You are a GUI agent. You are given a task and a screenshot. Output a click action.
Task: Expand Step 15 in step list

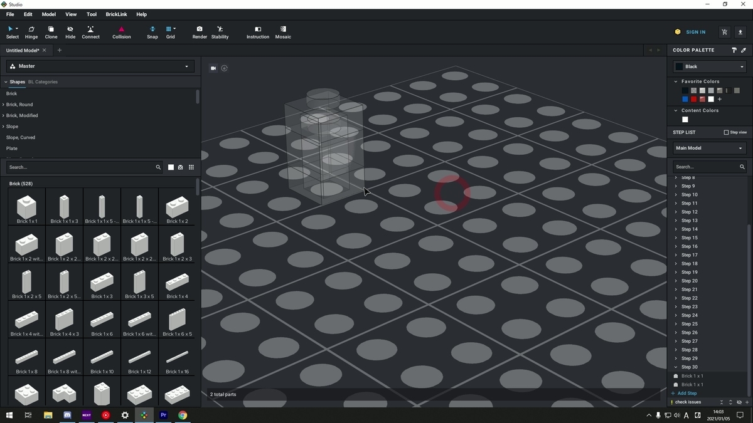(676, 238)
